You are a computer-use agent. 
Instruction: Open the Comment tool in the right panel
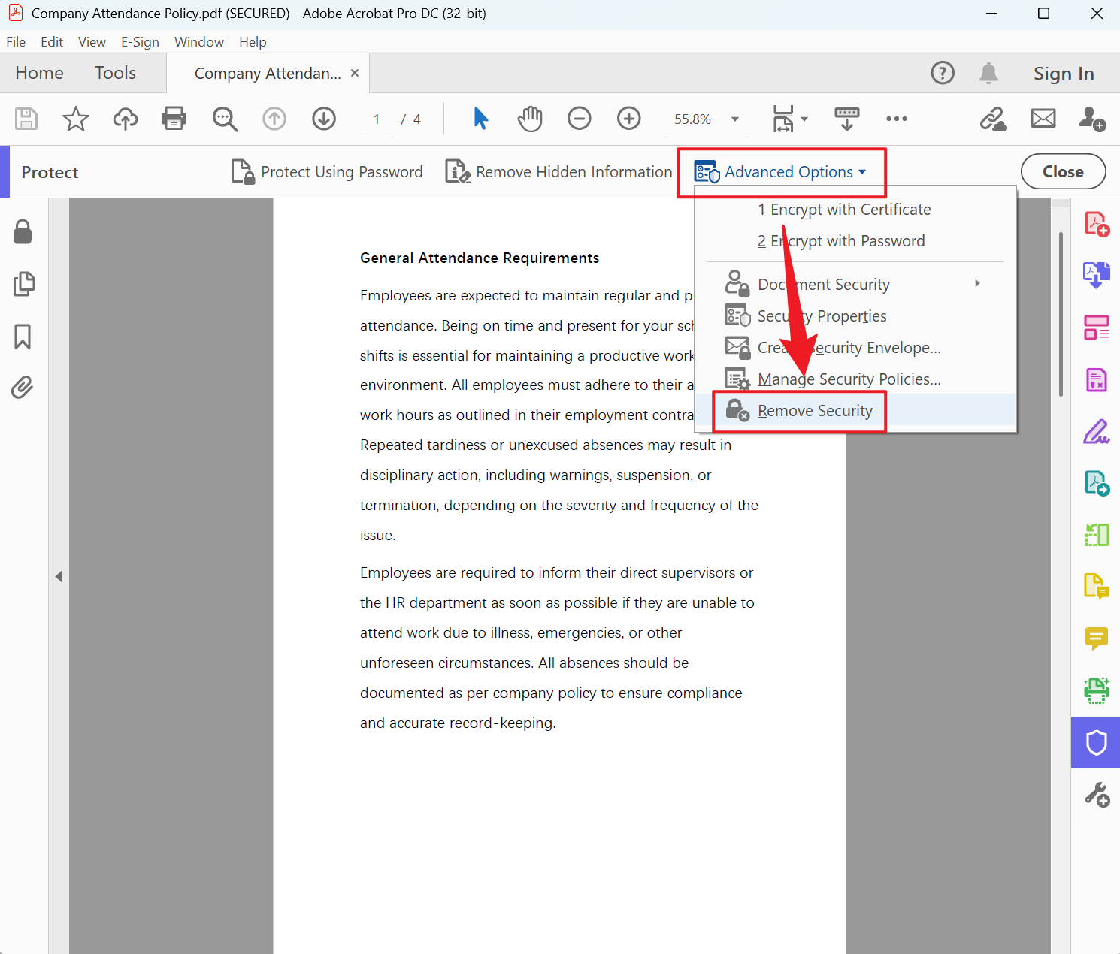coord(1096,639)
